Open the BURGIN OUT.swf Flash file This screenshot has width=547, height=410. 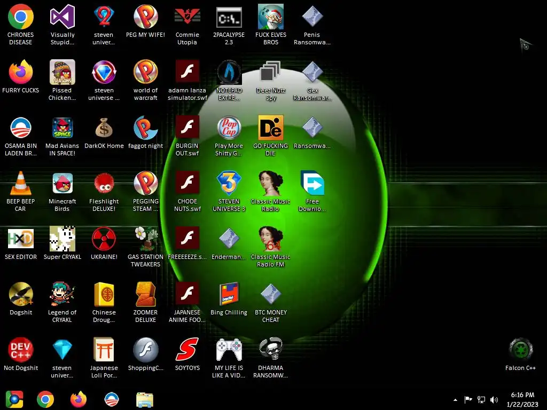point(187,128)
